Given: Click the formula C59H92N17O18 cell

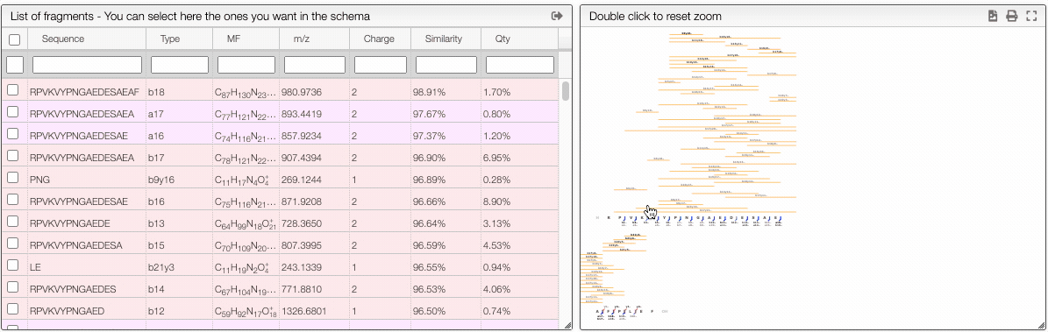Looking at the screenshot, I should [246, 311].
